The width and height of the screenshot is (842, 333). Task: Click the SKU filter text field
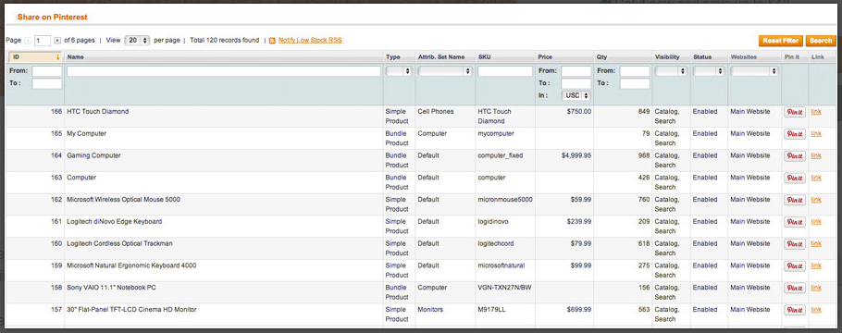[505, 71]
